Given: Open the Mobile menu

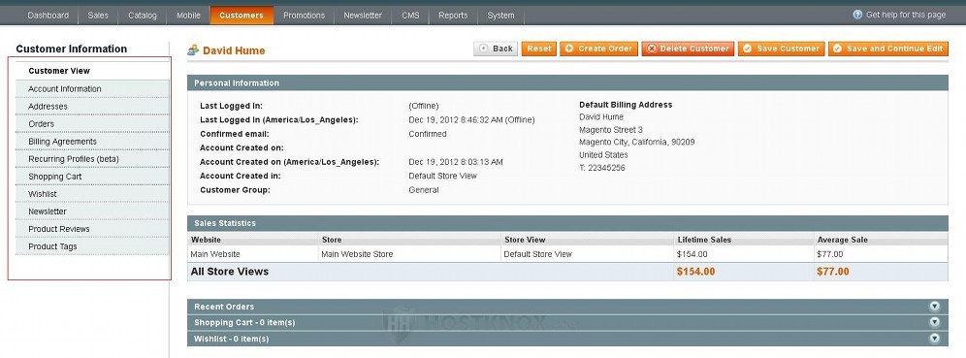Looking at the screenshot, I should (x=188, y=16).
